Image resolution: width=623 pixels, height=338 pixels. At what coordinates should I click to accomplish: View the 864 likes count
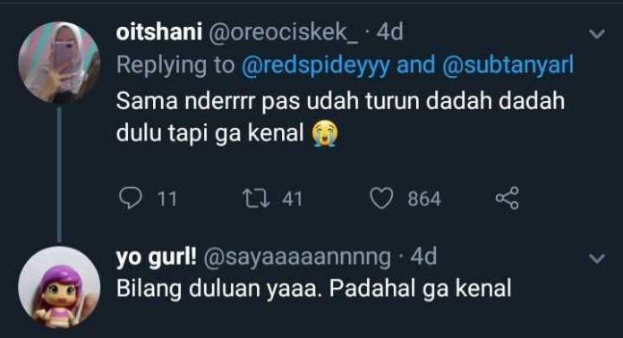point(424,199)
